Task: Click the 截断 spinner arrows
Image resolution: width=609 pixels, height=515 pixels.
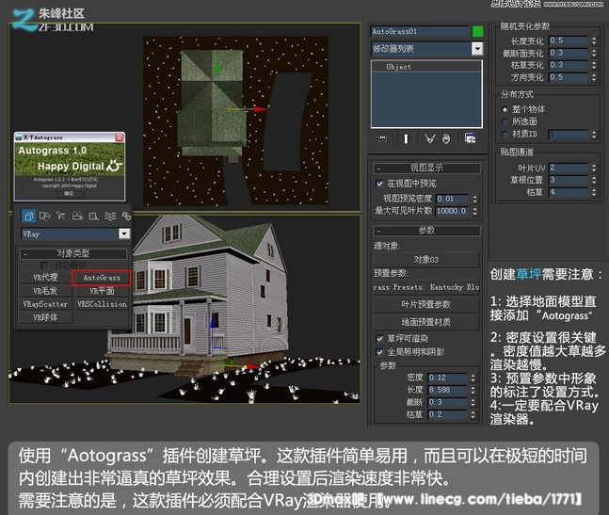Action: [x=473, y=402]
